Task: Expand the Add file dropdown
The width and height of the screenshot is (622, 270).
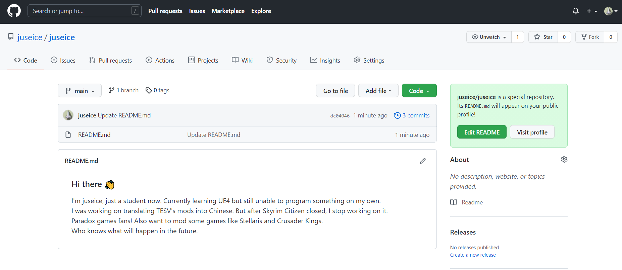Action: pos(378,91)
